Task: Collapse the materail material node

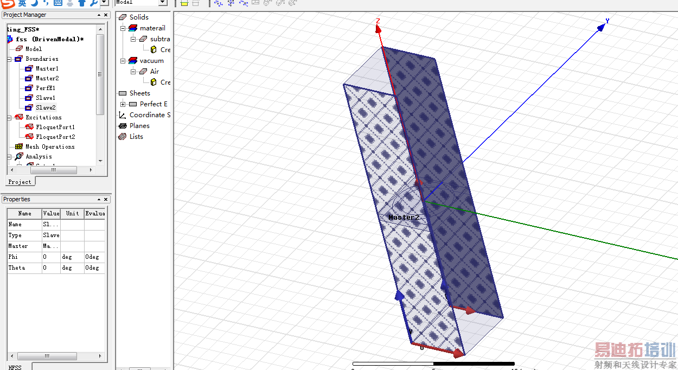Action: 123,28
